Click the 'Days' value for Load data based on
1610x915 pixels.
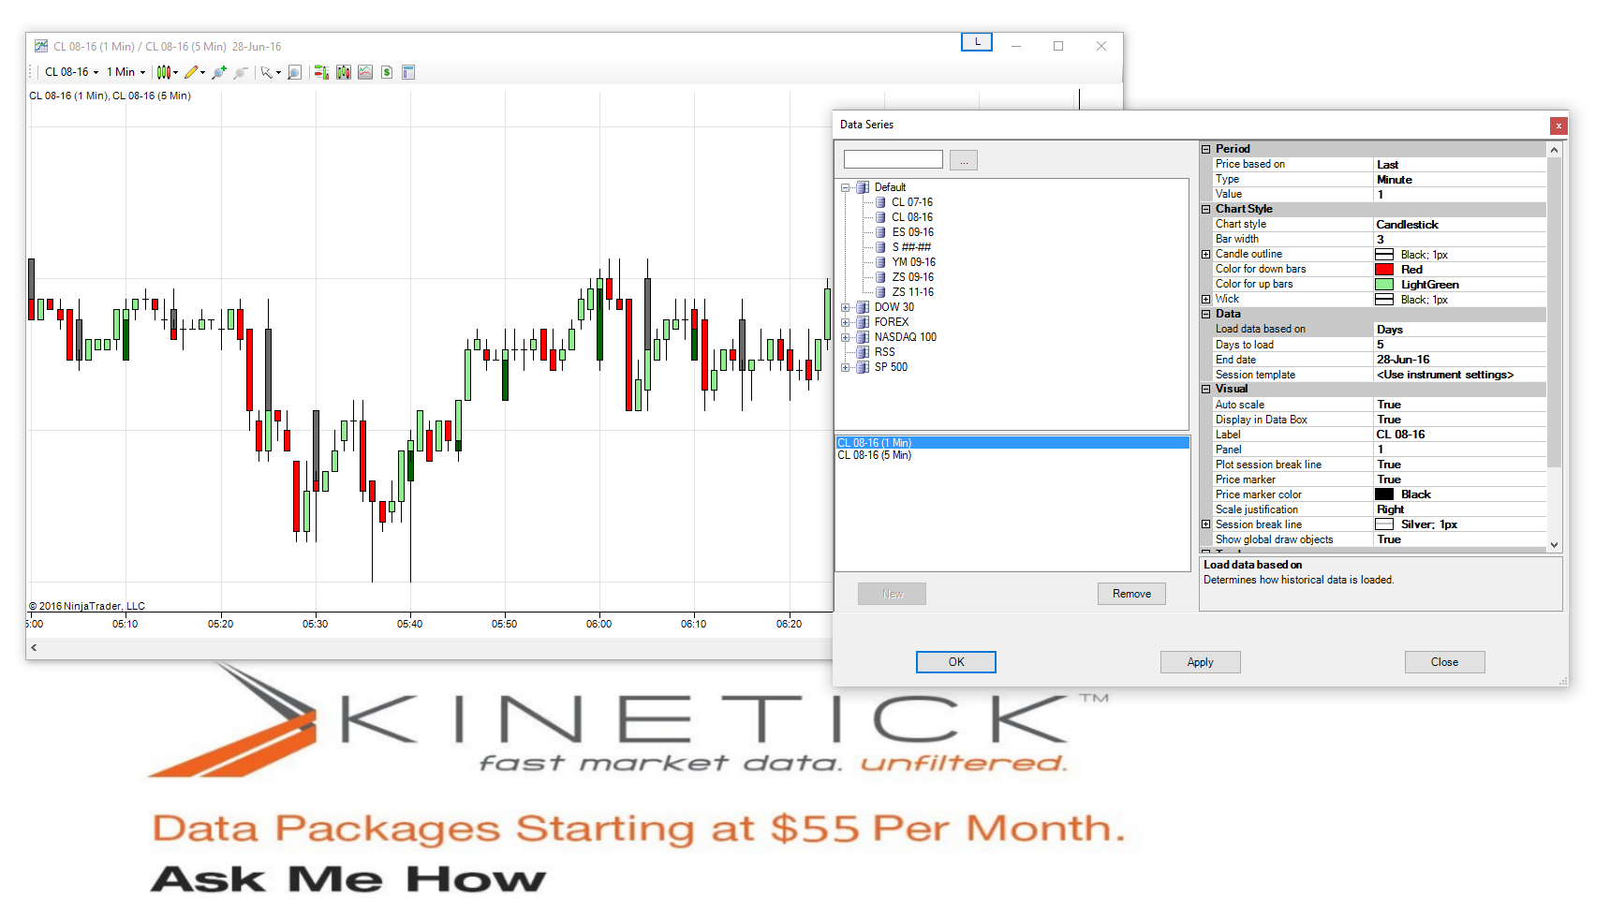point(1390,330)
